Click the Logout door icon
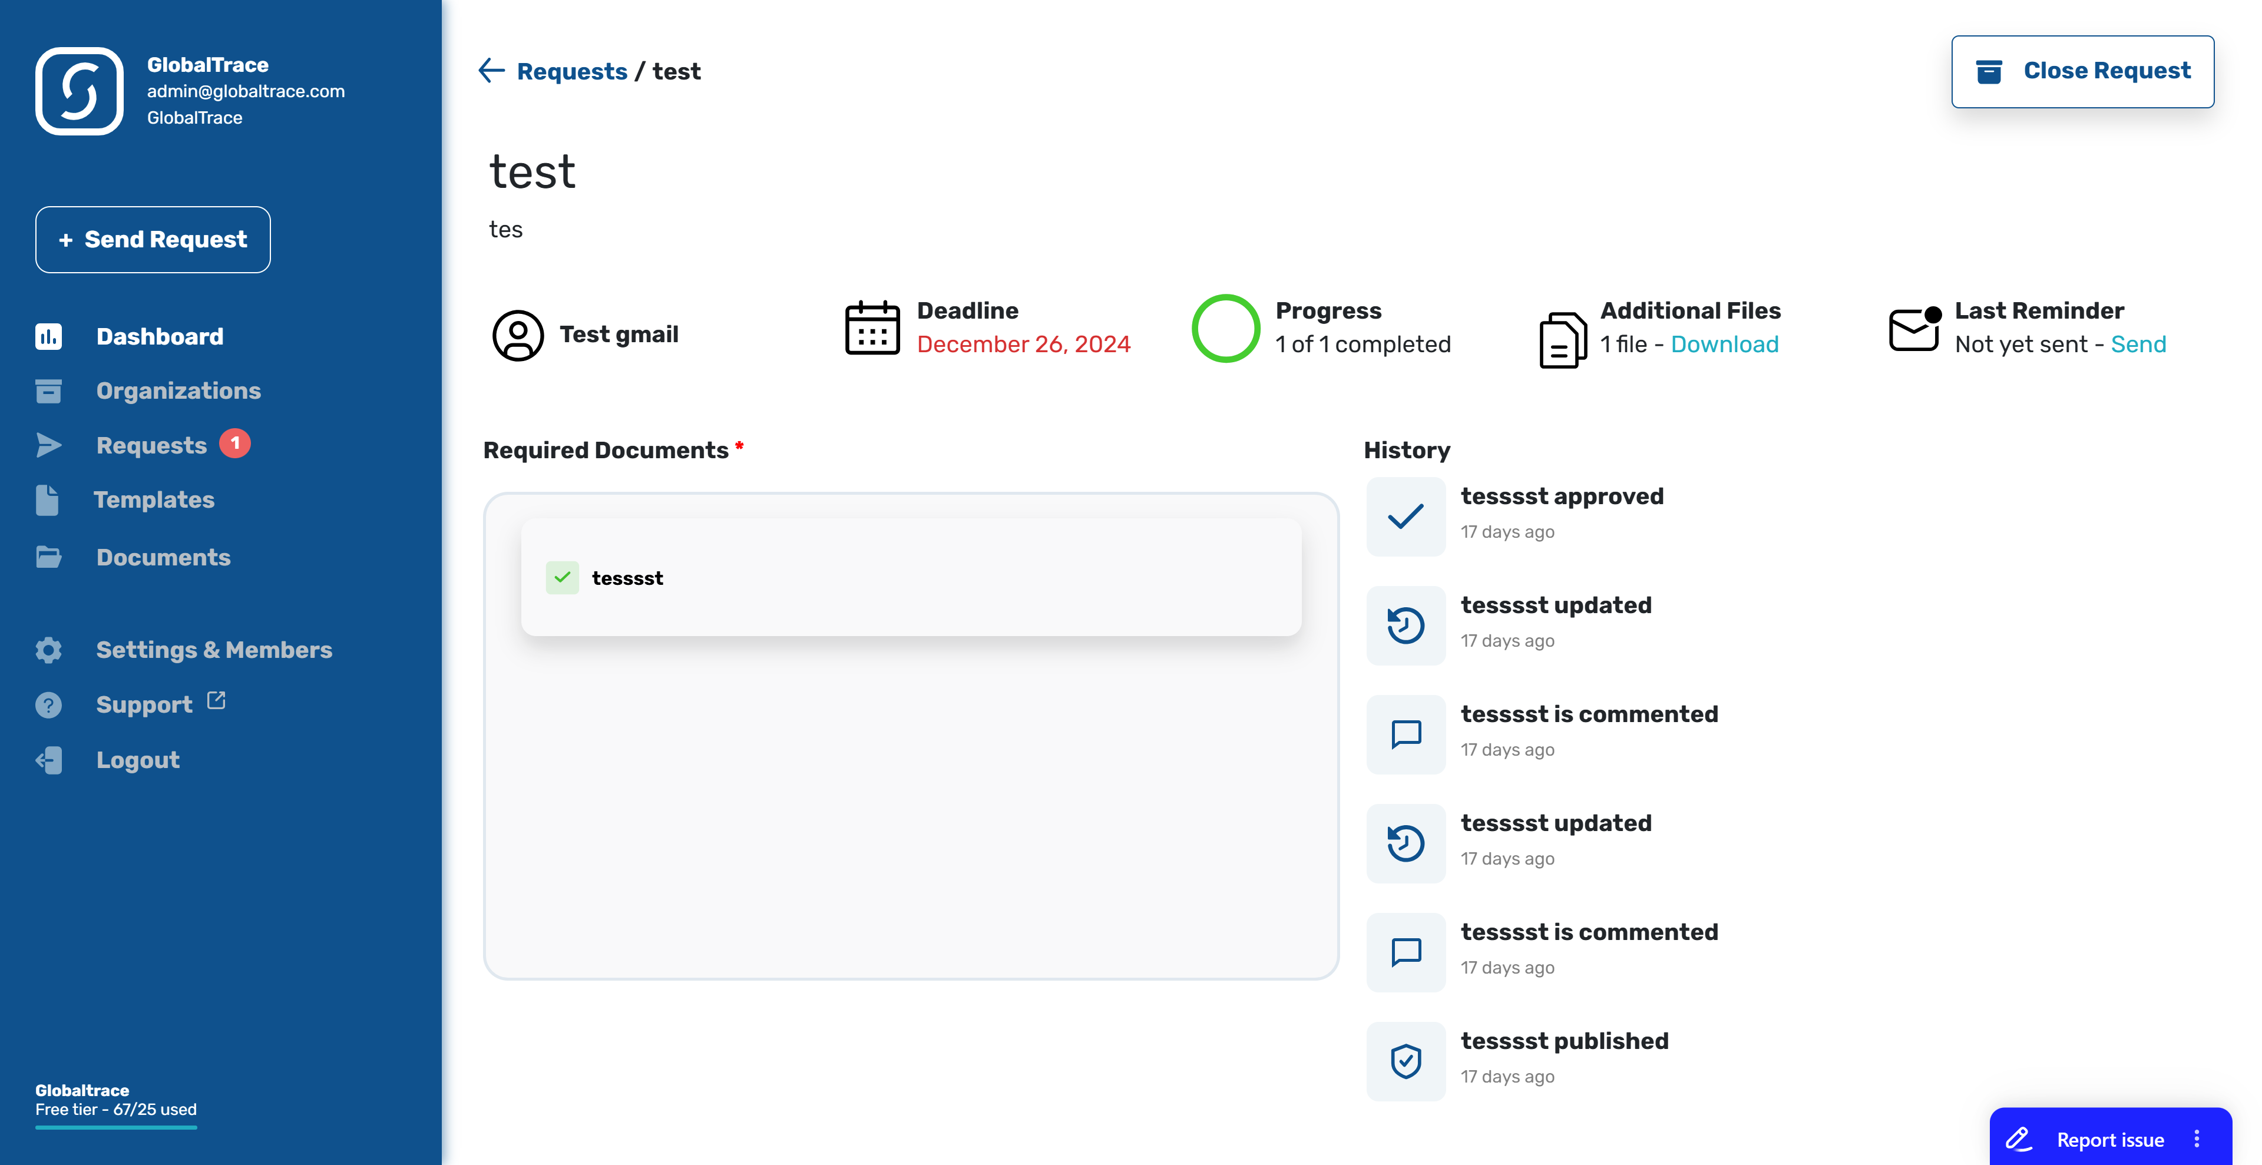 coord(48,760)
